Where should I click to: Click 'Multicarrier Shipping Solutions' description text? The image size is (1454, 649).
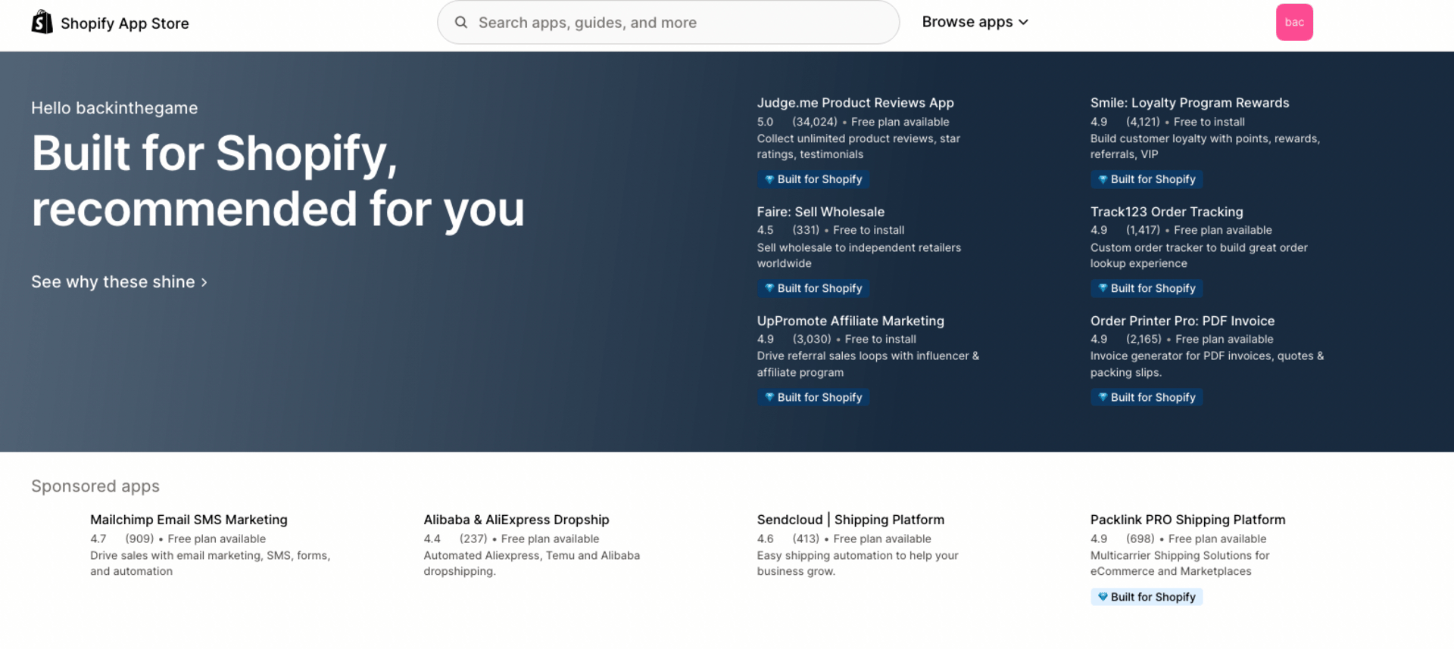[x=1180, y=563]
